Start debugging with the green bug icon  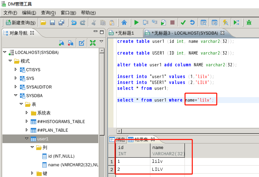point(249,22)
